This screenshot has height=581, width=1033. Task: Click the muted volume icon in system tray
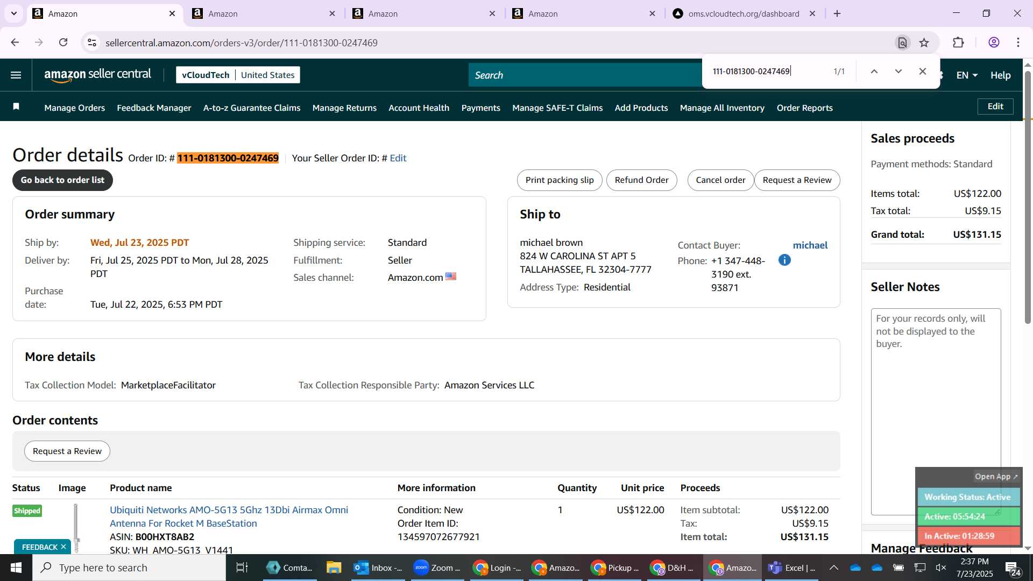pyautogui.click(x=941, y=568)
